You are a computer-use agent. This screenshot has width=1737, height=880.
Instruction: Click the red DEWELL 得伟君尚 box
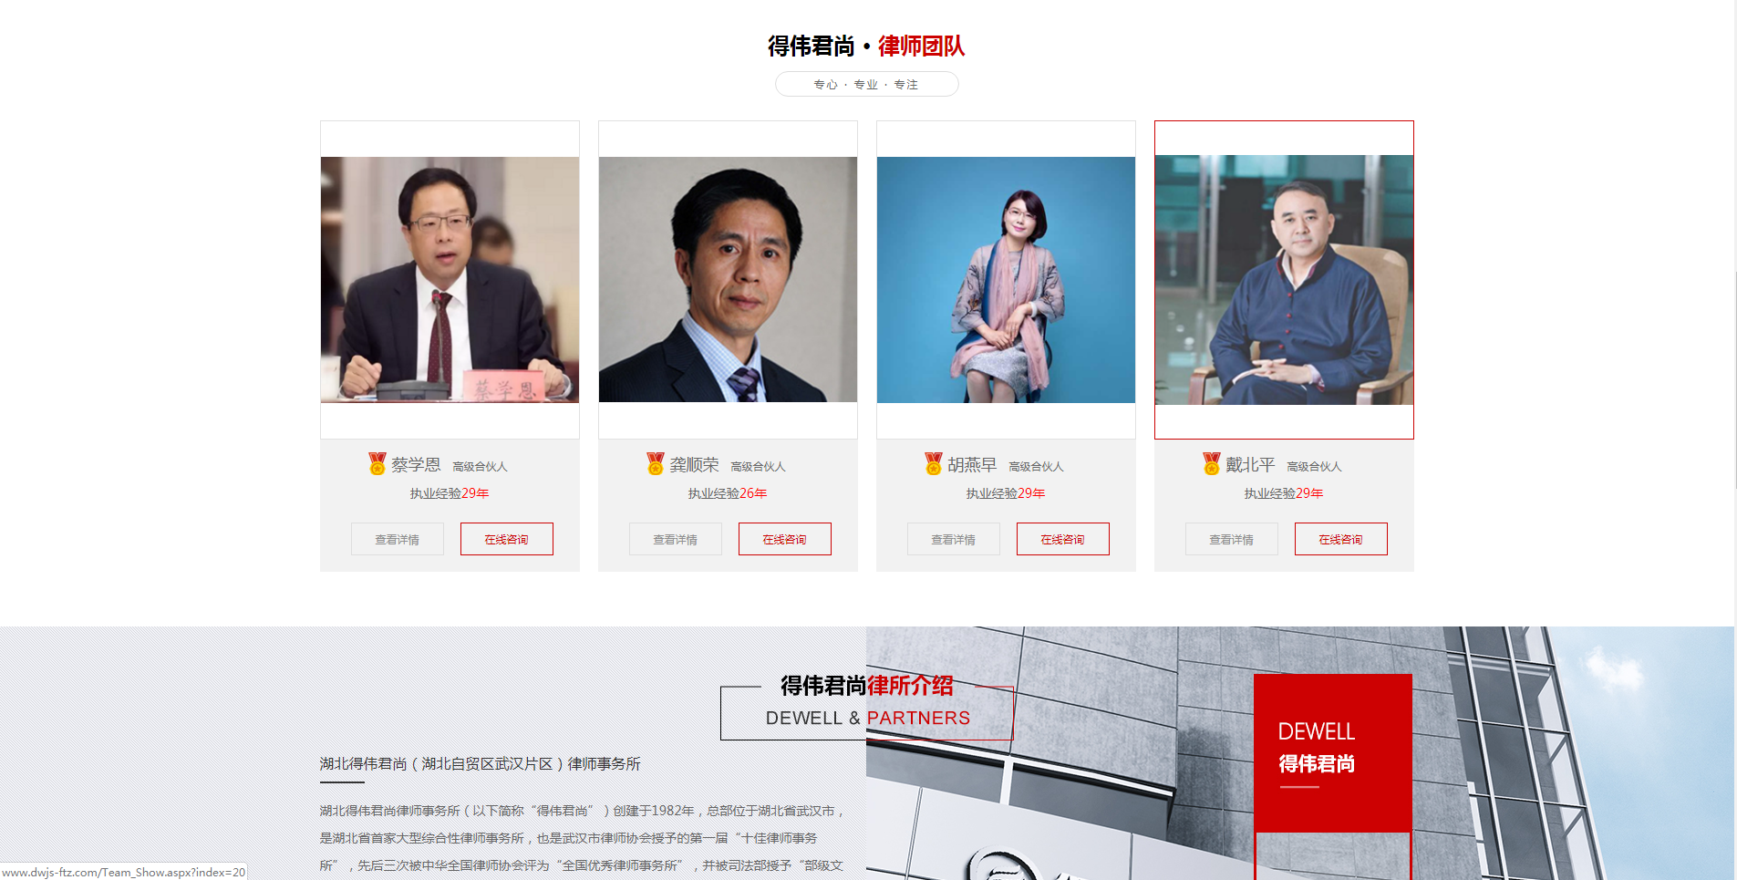coord(1333,753)
